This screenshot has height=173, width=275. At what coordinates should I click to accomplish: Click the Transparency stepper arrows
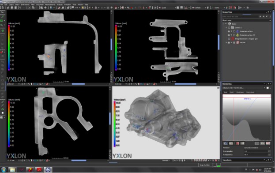pos(270,155)
